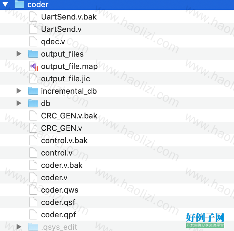
Task: Expand the output_files folder triangle
Action: click(x=19, y=54)
